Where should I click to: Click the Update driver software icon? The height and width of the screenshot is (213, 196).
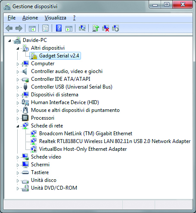point(96,28)
